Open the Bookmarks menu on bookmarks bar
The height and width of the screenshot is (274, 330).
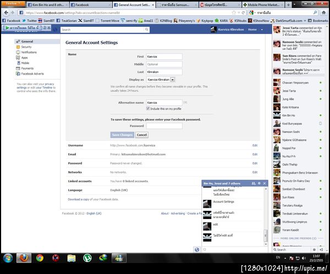[318, 21]
